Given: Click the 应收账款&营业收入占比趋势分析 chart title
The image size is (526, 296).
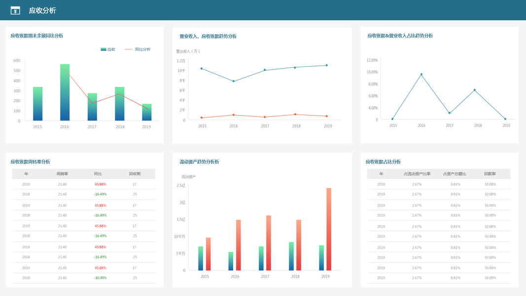Looking at the screenshot, I should click(400, 36).
